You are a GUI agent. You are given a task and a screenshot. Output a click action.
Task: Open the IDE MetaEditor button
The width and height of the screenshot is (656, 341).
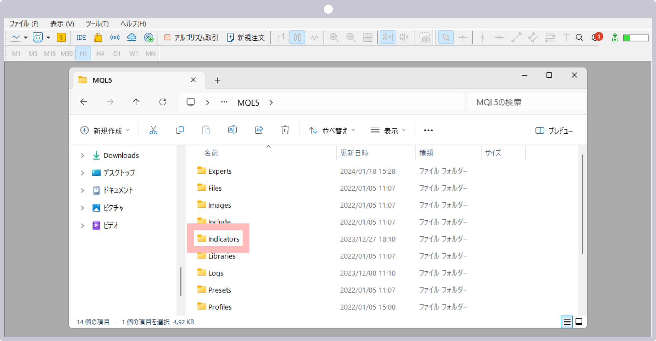[81, 38]
